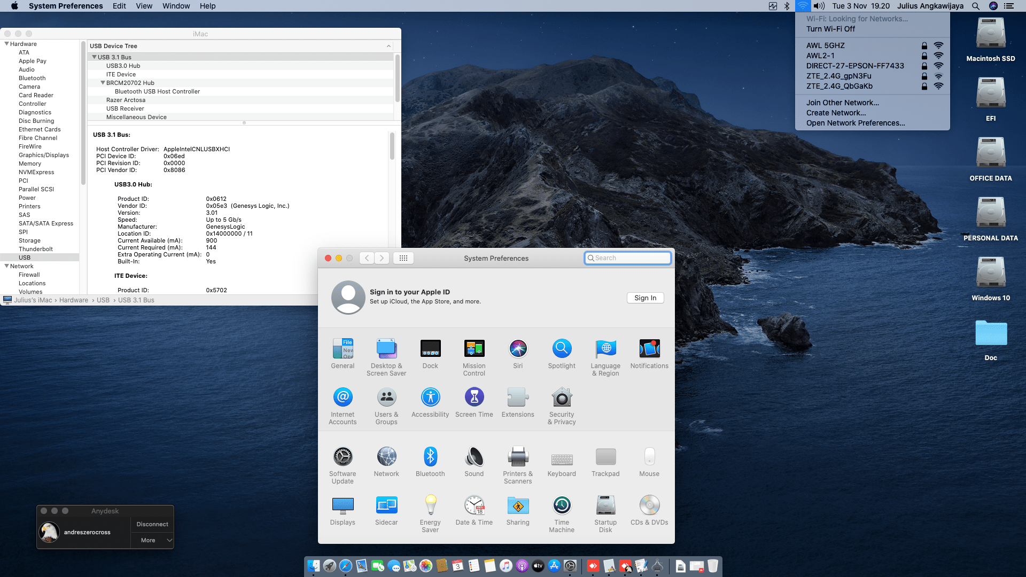Image resolution: width=1026 pixels, height=577 pixels.
Task: Collapse the USB Device Tree header chevron
Action: pos(388,46)
